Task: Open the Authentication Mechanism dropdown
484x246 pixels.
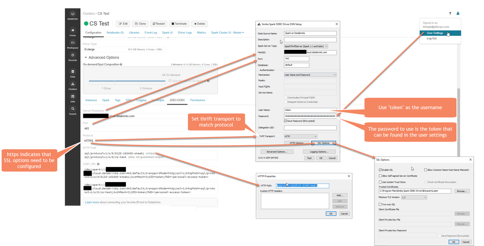Action: (x=310, y=75)
